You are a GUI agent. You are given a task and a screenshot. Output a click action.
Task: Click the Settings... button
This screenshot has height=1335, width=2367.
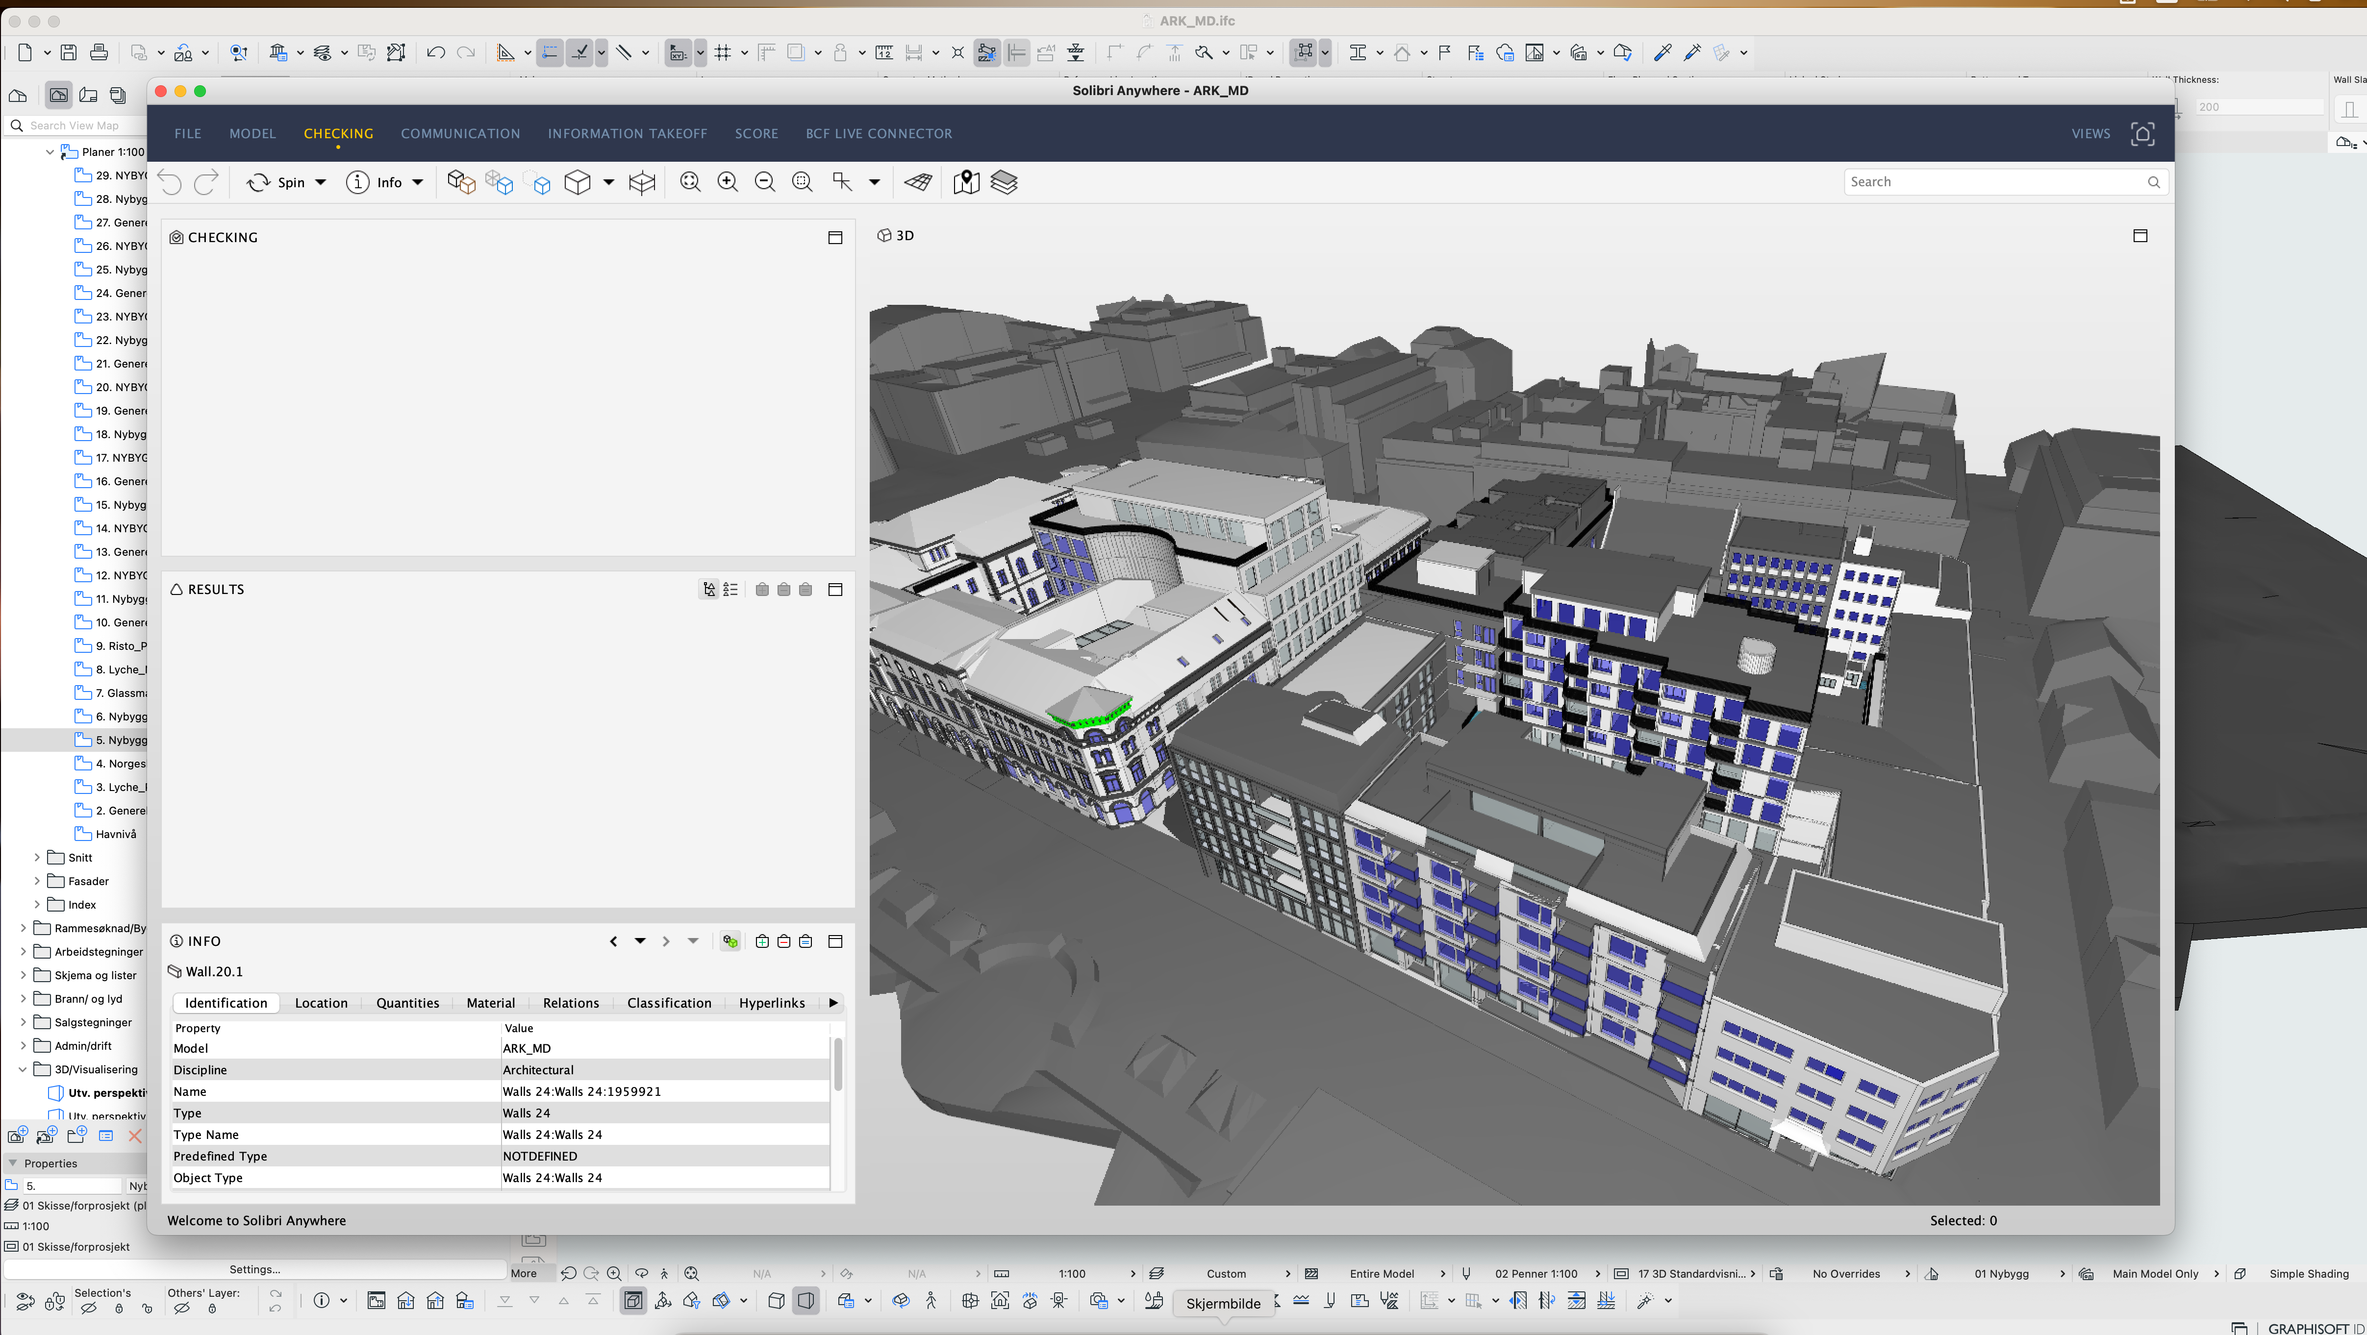point(254,1269)
